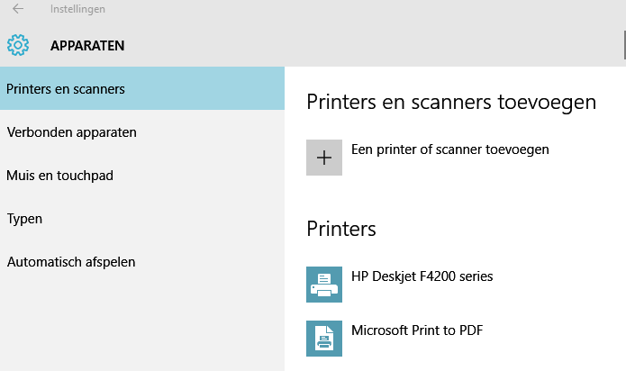Click empty space below Automatisch afspelen

(x=141, y=324)
